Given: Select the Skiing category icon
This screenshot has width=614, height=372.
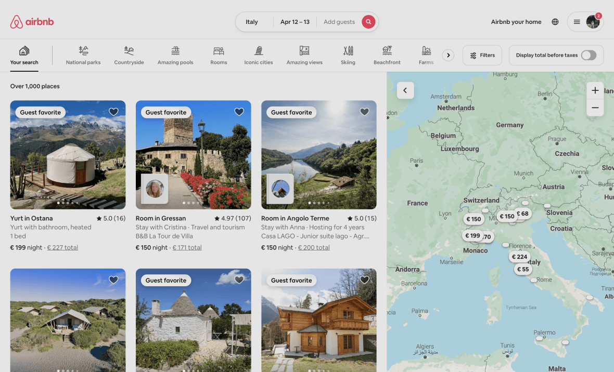Looking at the screenshot, I should 348,50.
